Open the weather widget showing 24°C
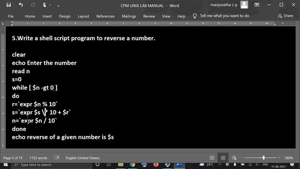 (206, 165)
